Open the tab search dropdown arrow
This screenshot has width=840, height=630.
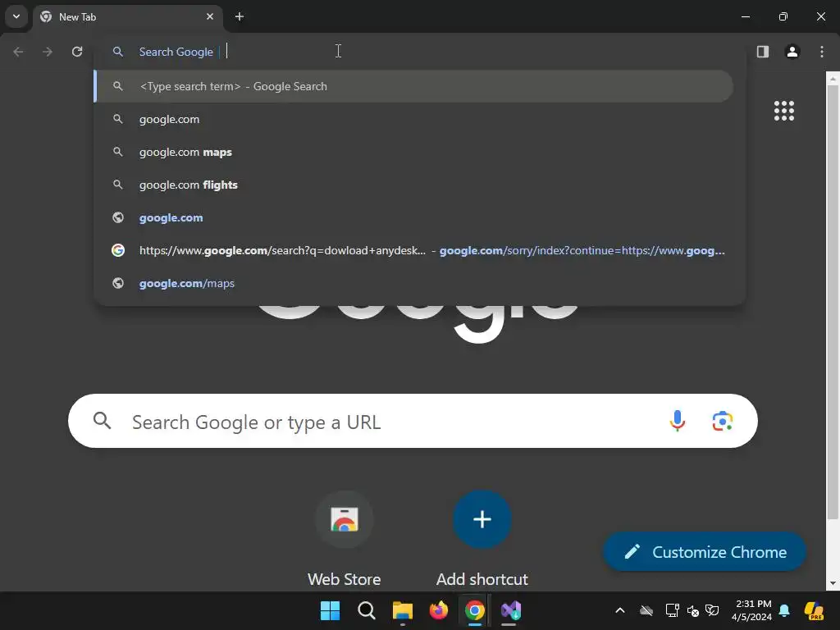(x=16, y=16)
